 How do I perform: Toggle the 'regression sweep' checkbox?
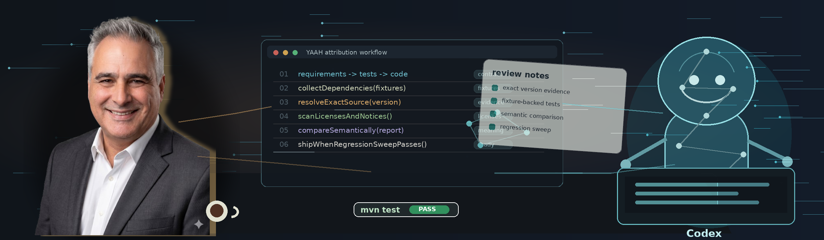[492, 127]
